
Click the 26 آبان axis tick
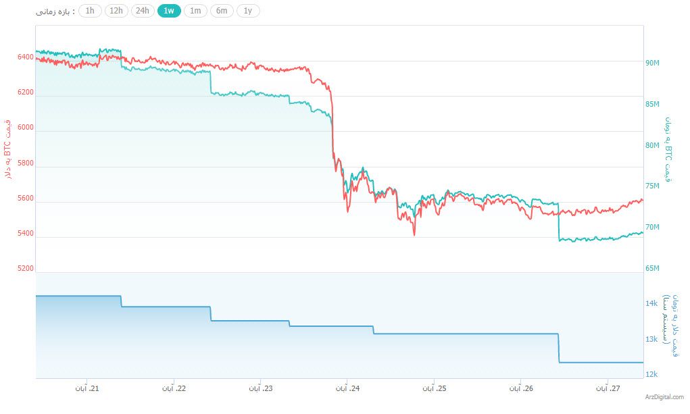pos(520,388)
